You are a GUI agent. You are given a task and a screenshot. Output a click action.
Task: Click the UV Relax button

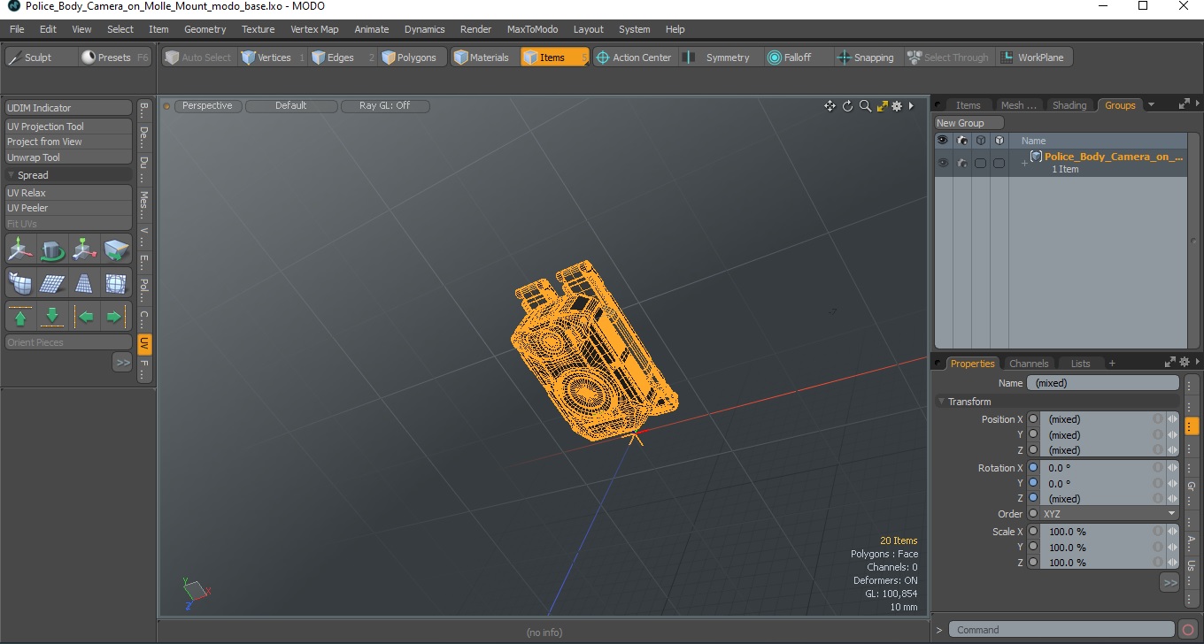pos(69,193)
